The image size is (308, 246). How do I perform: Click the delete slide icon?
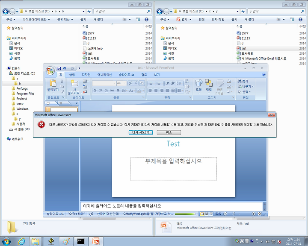tap(85, 92)
